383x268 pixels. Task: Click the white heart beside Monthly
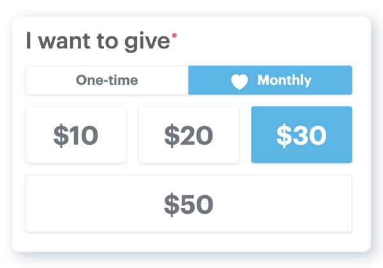239,82
